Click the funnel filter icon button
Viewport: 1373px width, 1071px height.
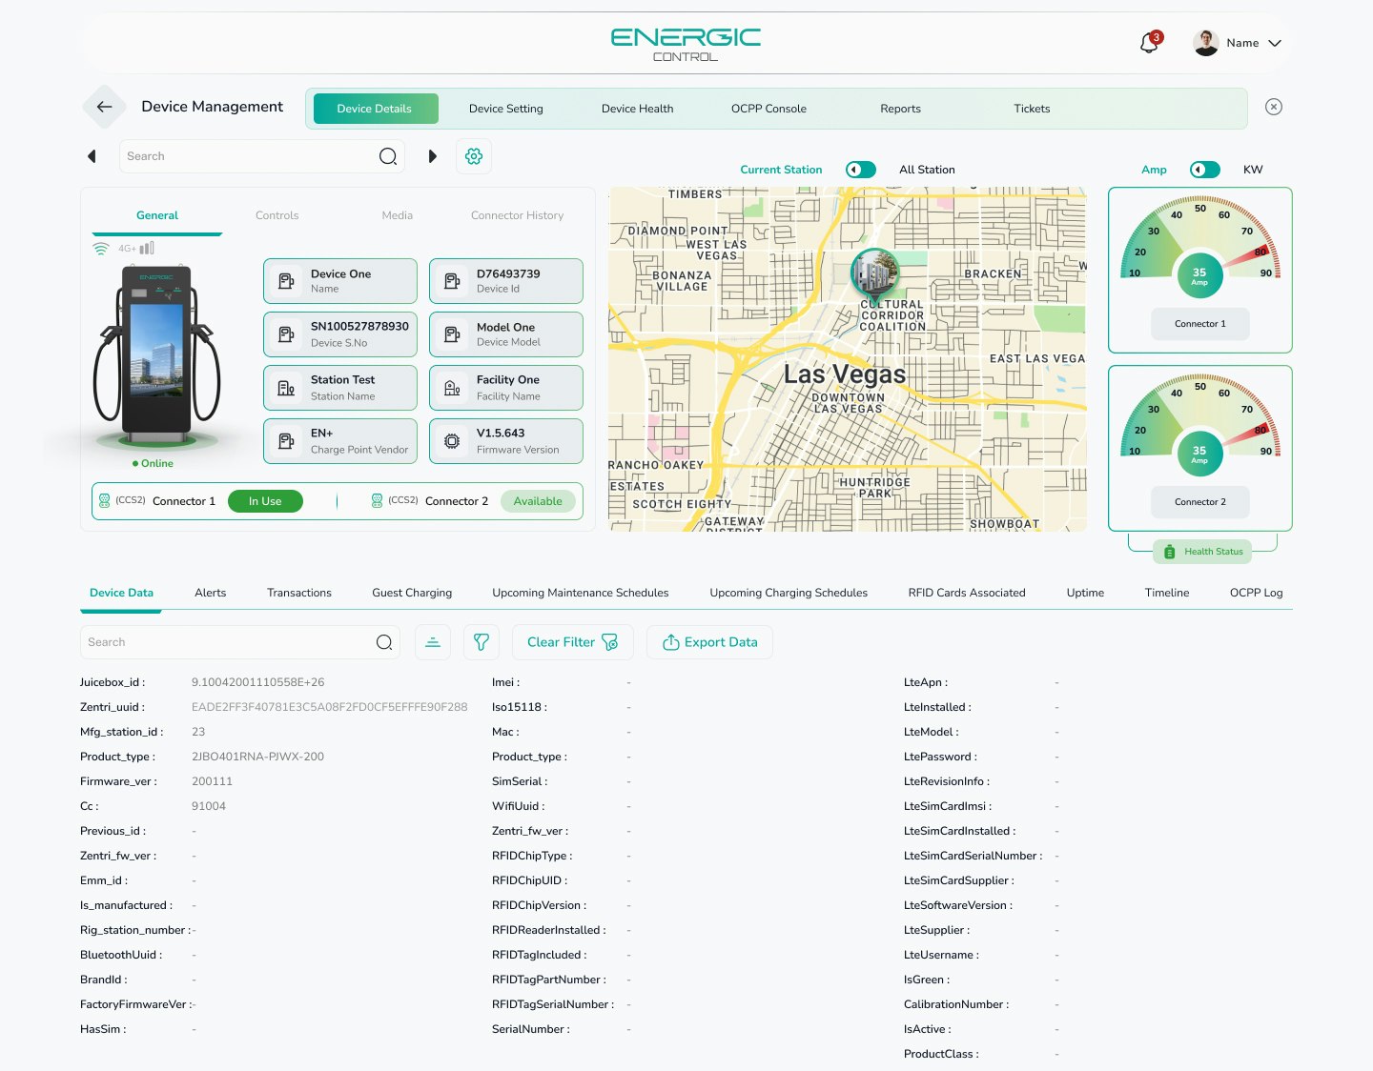coord(482,642)
